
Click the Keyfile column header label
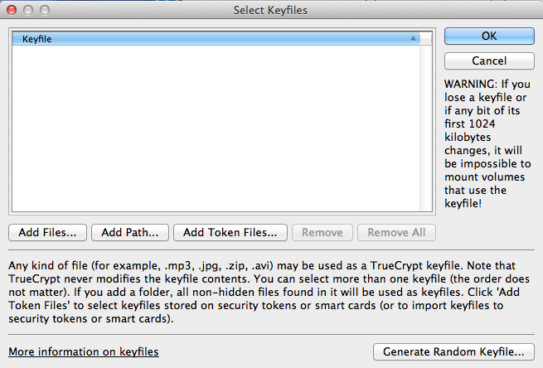(x=36, y=39)
